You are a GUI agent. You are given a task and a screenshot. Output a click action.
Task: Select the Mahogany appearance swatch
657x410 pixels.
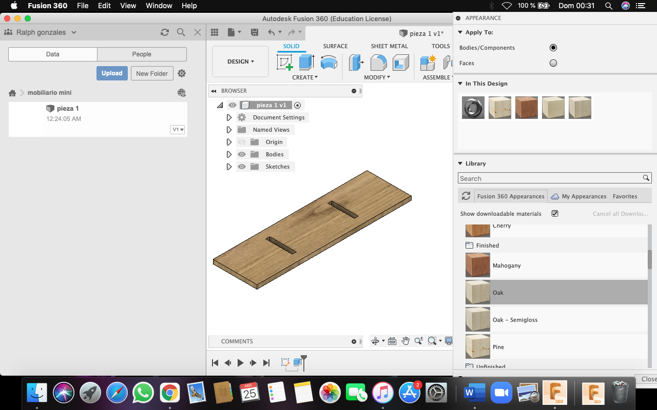pos(477,265)
